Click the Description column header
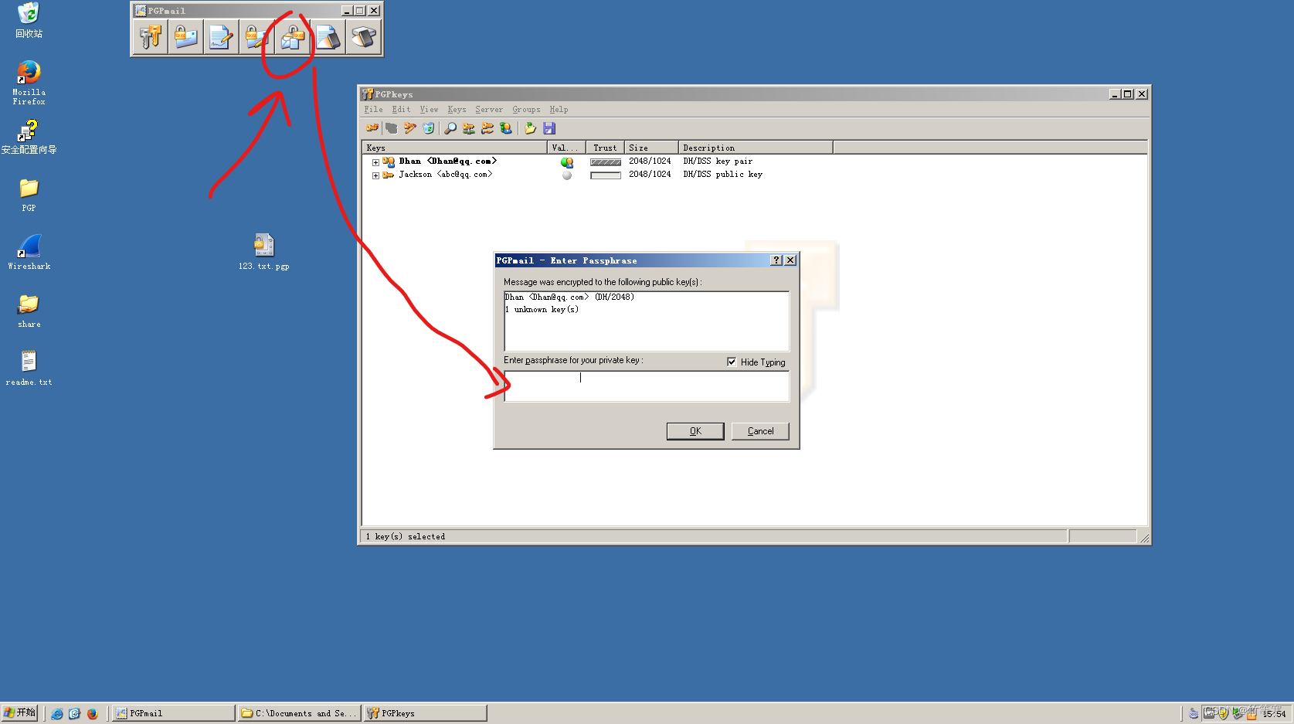The width and height of the screenshot is (1294, 724). 756,148
